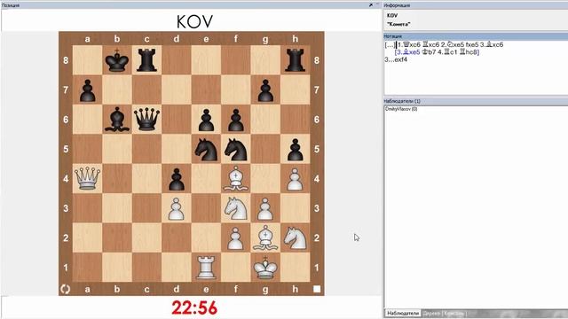Image resolution: width=568 pixels, height=319 pixels.
Task: Click the reply fxe5 in notation
Action: [472, 44]
